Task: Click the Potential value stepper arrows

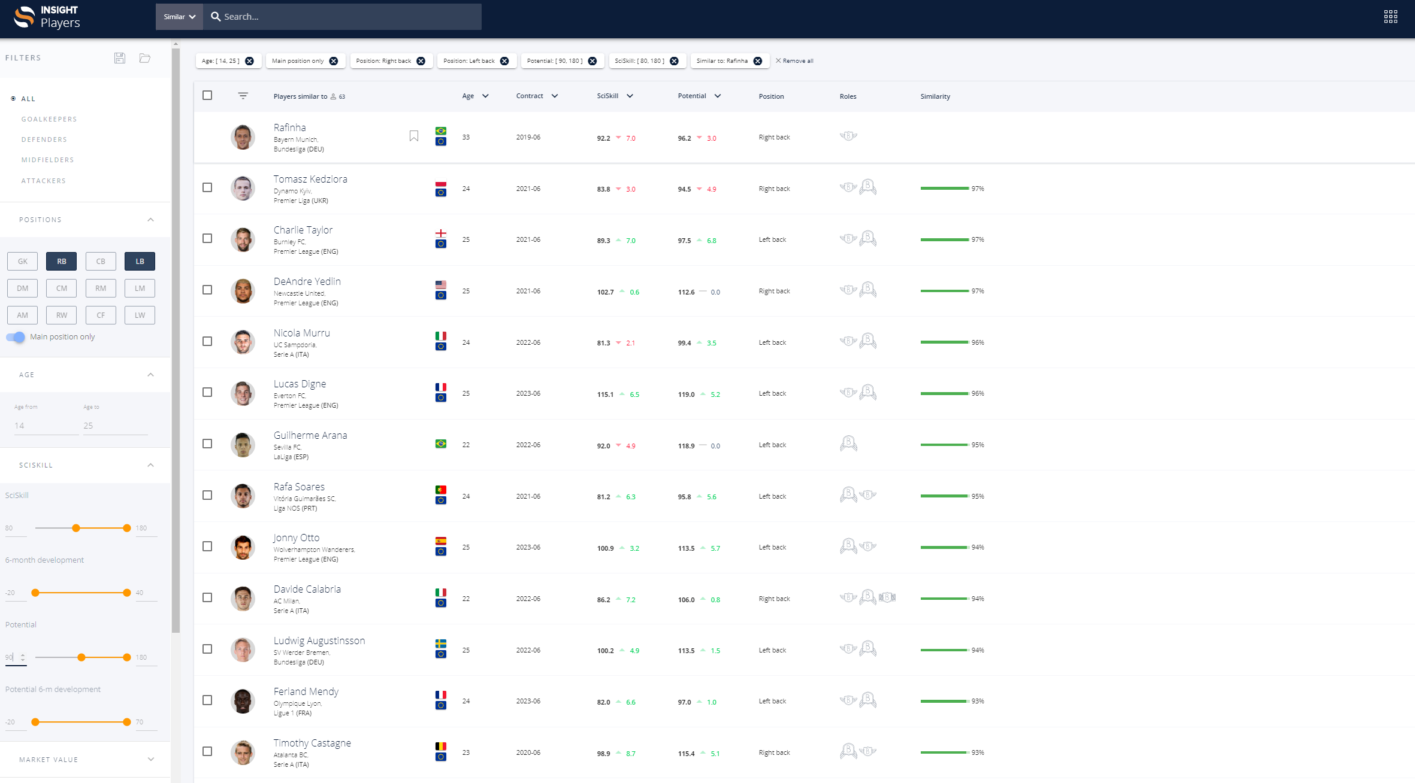Action: coord(23,657)
